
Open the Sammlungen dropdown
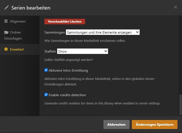click(x=103, y=32)
